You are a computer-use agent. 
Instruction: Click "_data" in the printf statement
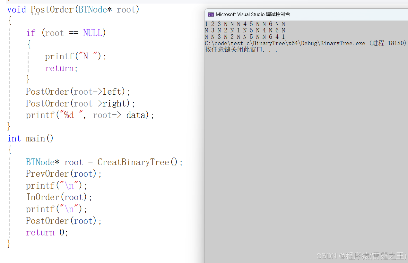pos(133,115)
